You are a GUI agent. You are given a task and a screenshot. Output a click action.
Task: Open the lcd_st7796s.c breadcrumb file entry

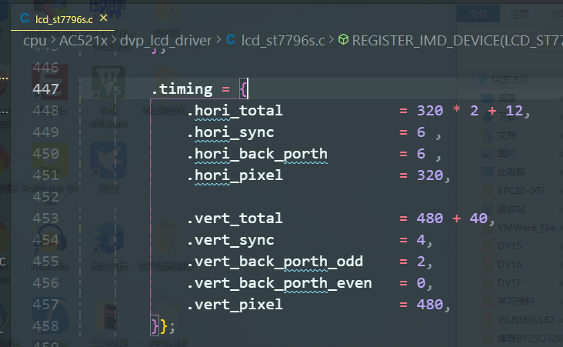tap(283, 40)
